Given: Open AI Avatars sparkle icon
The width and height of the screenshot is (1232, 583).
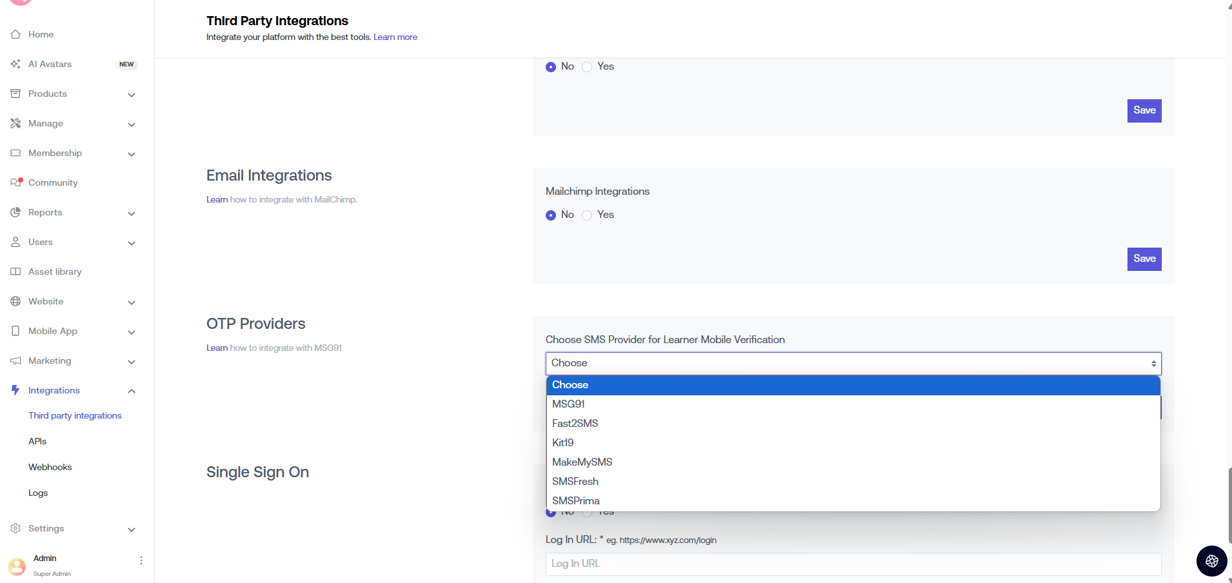Looking at the screenshot, I should tap(15, 64).
